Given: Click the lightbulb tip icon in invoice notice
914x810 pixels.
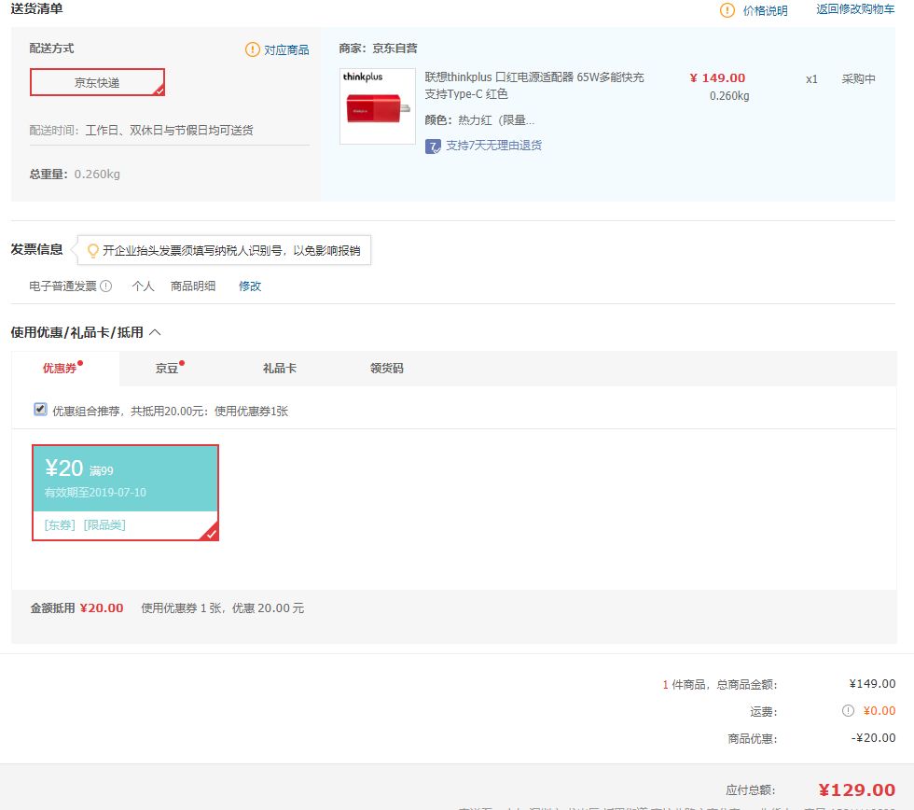Looking at the screenshot, I should coord(92,251).
